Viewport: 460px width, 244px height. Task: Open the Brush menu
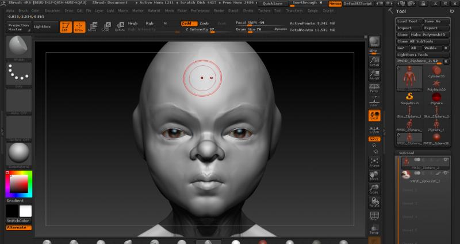(22, 10)
